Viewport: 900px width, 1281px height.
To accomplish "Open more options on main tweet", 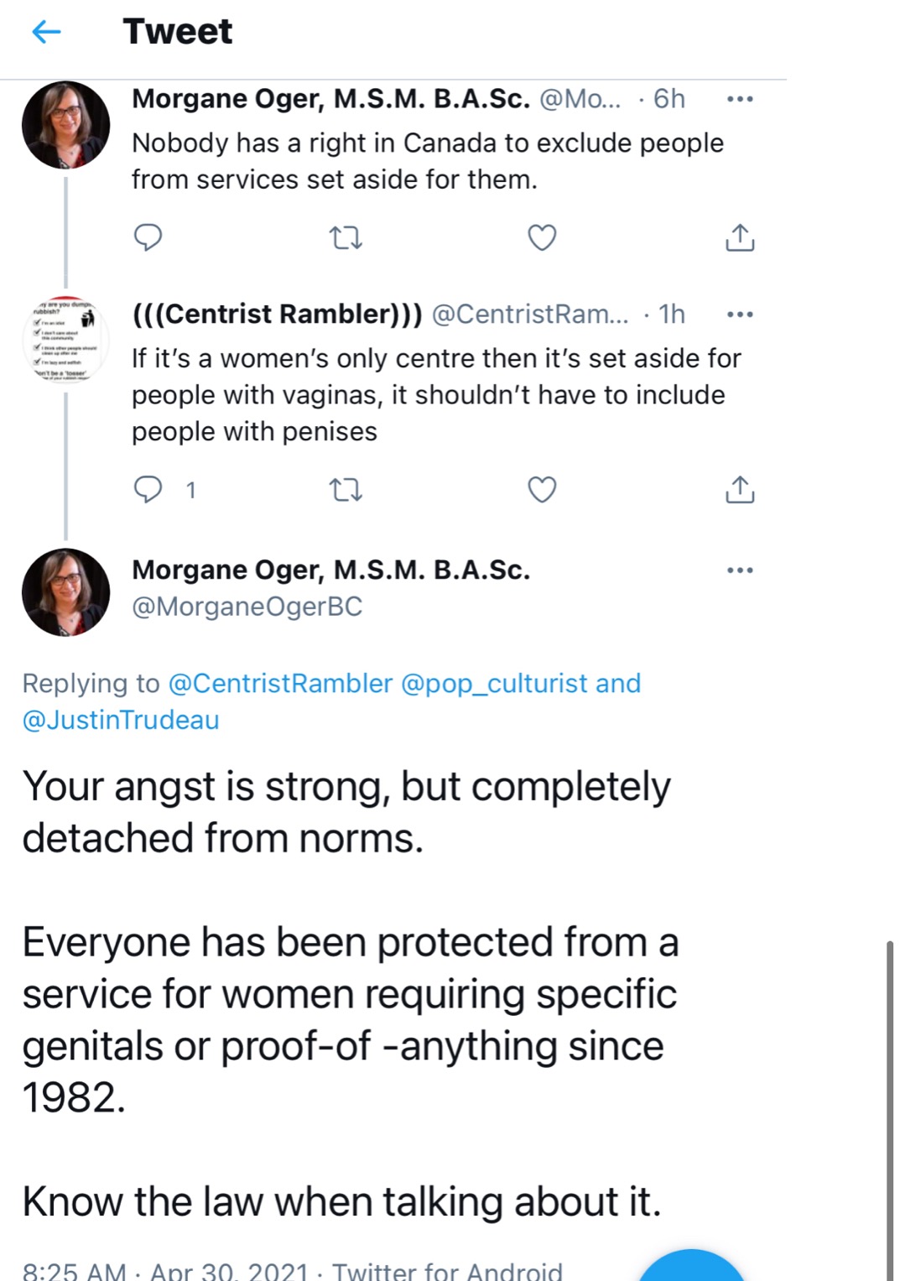I will pyautogui.click(x=740, y=570).
